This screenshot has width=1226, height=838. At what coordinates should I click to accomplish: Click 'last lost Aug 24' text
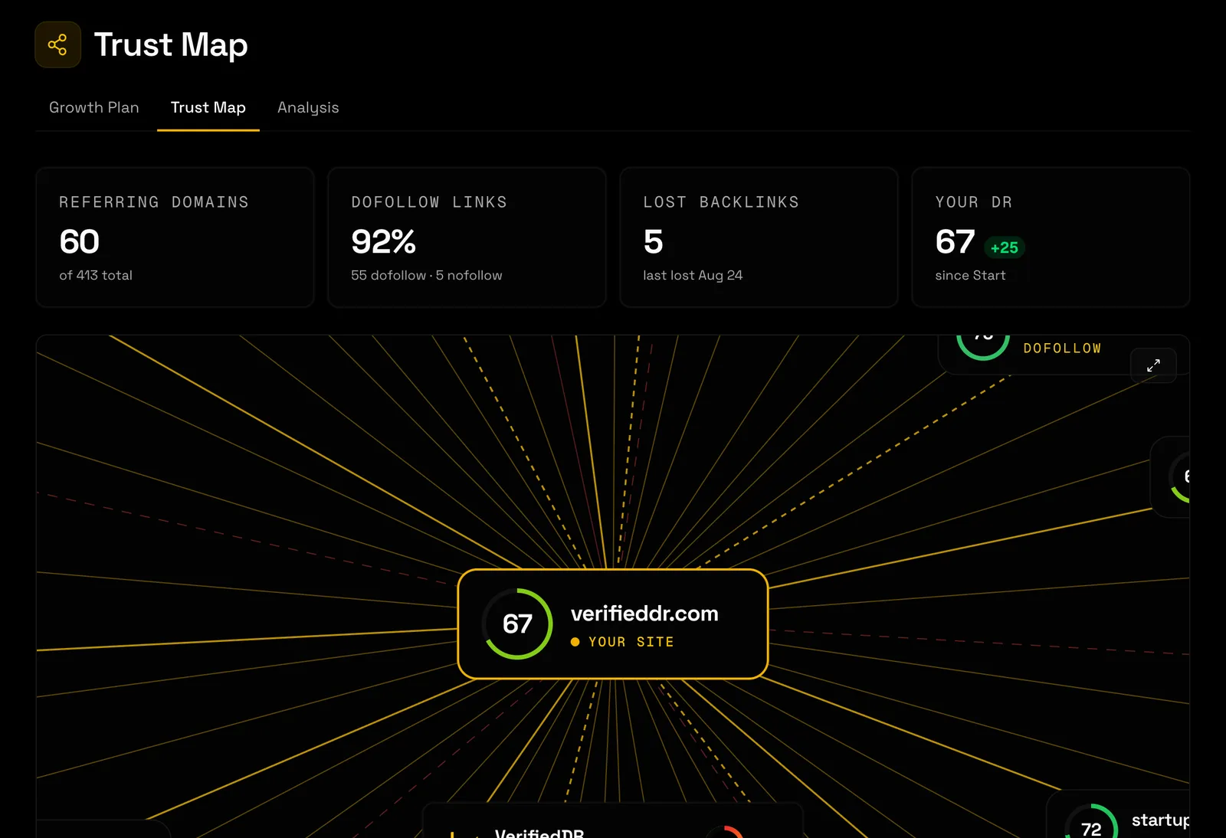pos(693,275)
